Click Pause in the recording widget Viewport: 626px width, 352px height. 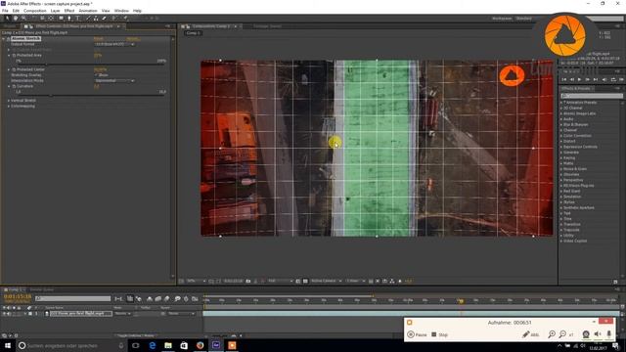coord(417,334)
